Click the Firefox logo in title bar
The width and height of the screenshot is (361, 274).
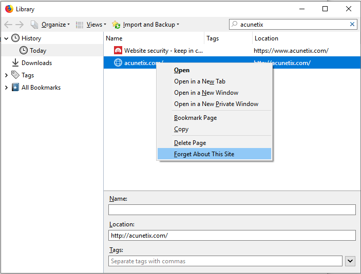9,9
